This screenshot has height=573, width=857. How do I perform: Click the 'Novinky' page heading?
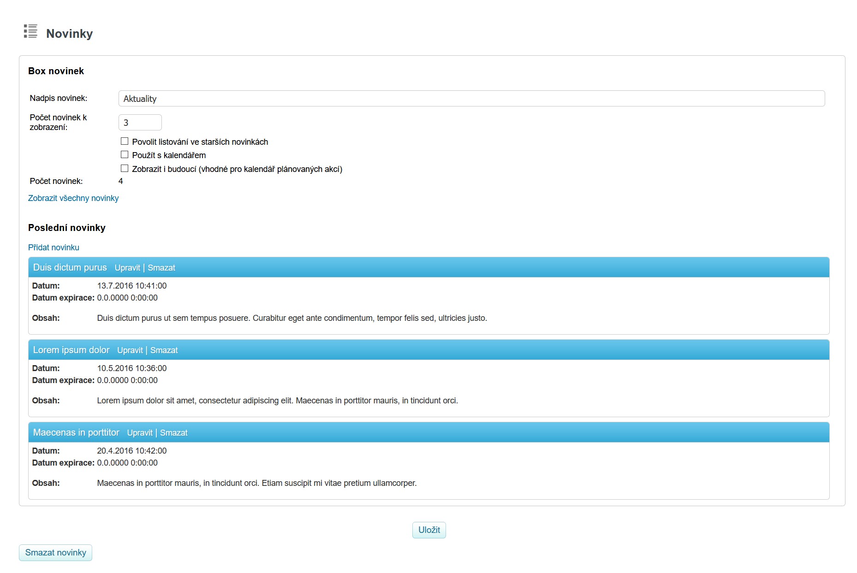click(69, 34)
